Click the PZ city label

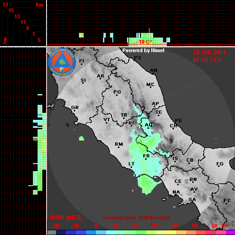click(x=227, y=200)
